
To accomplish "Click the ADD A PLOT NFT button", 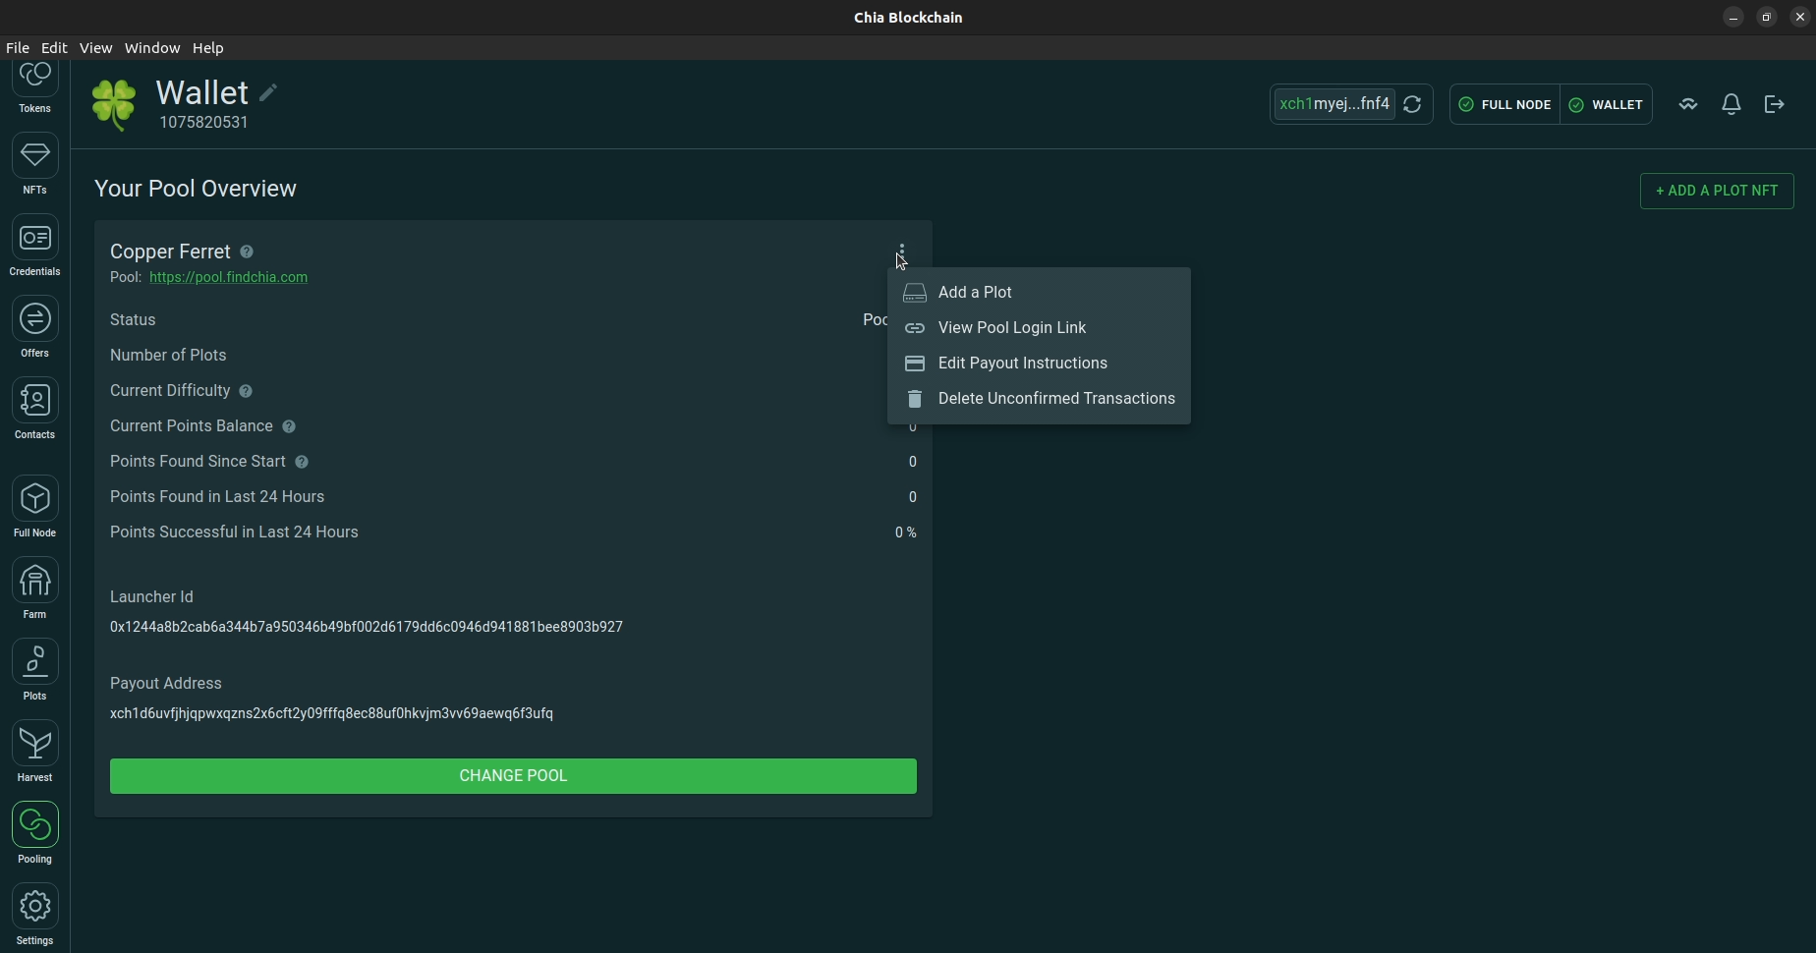I will click(1717, 191).
